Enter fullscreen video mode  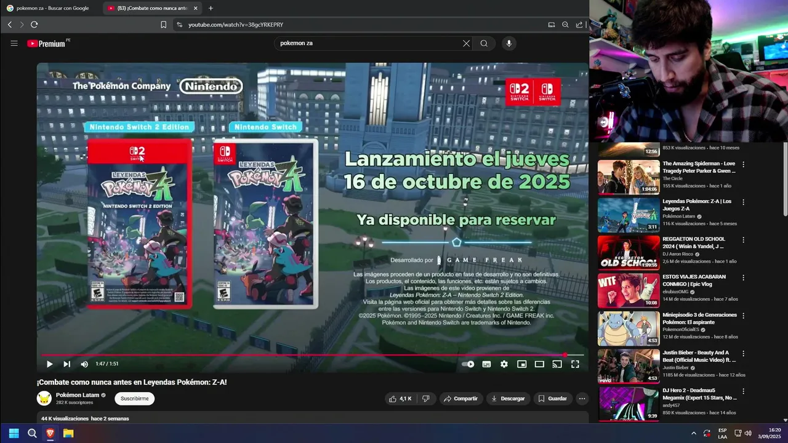click(x=575, y=364)
